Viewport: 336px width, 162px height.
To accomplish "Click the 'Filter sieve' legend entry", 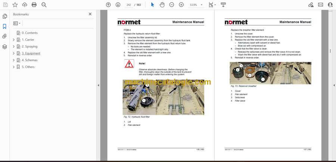I will tap(240, 101).
